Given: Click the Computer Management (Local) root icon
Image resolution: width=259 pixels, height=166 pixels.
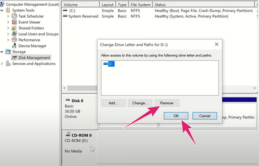Looking at the screenshot, I should point(2,4).
